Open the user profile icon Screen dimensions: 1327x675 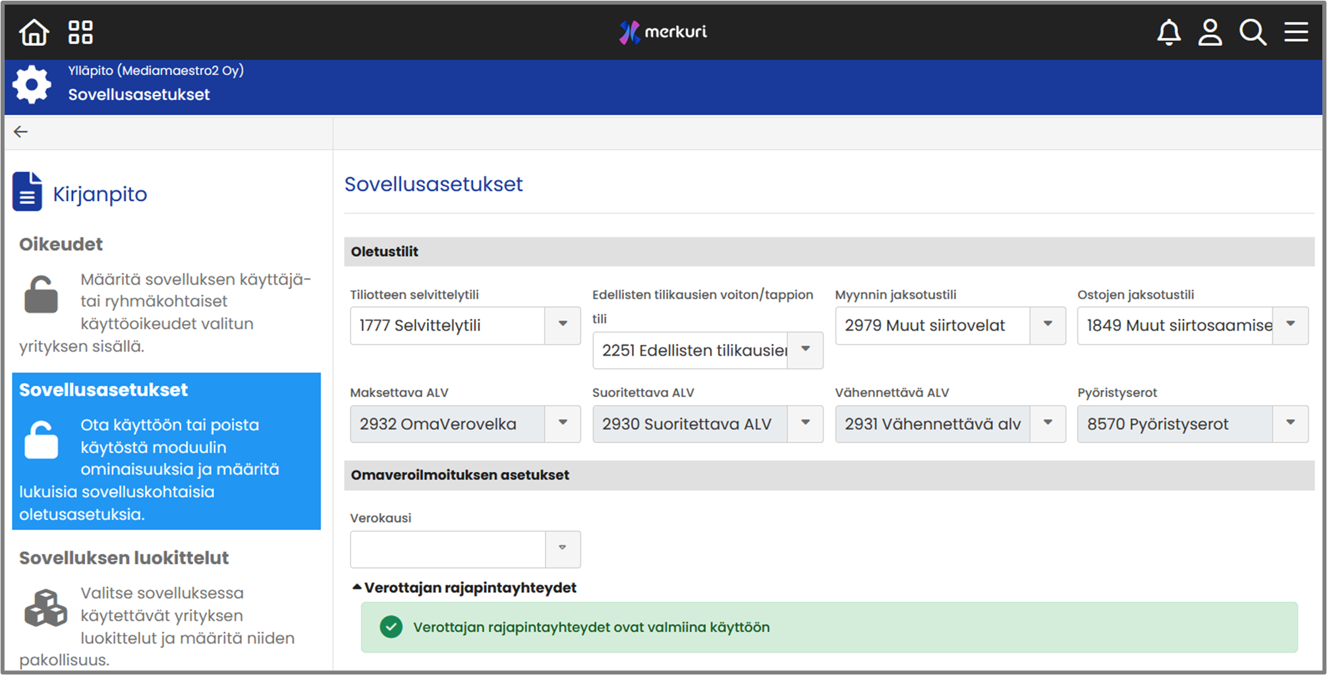1210,32
